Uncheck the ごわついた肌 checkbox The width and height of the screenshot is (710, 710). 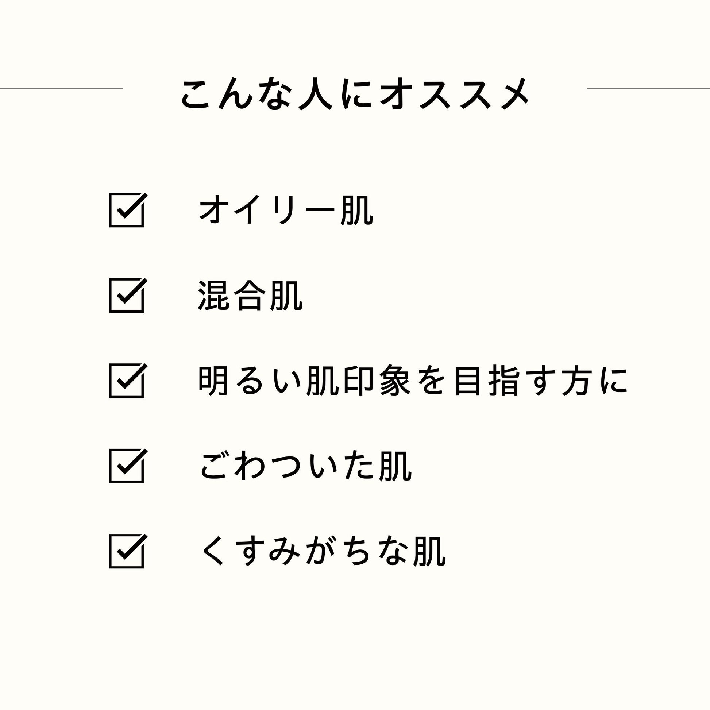pyautogui.click(x=126, y=466)
